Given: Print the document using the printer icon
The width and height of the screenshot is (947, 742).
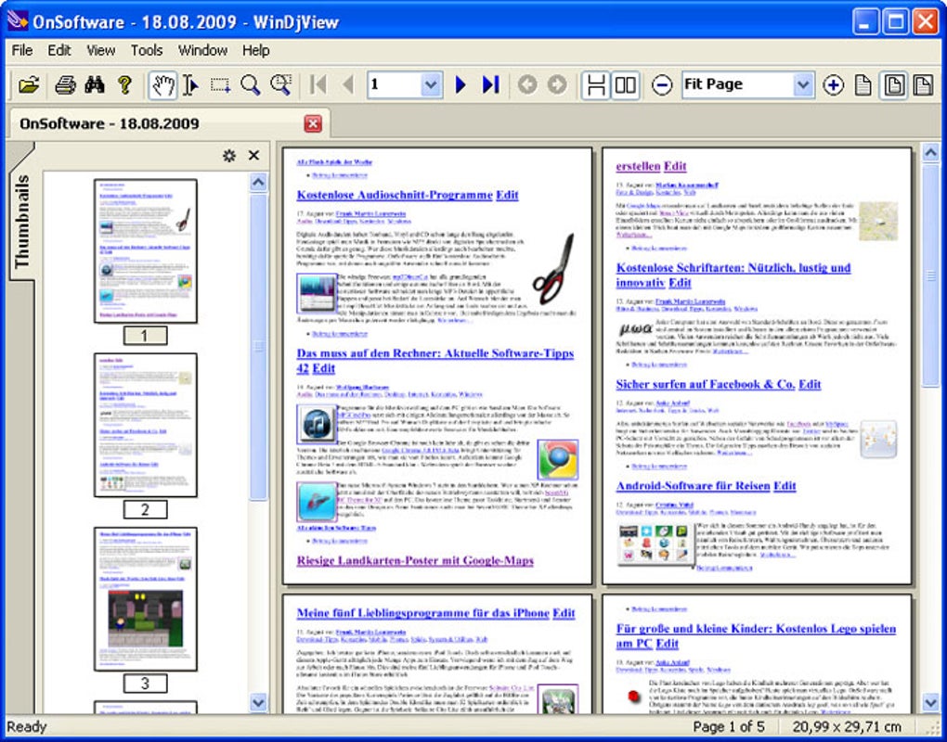Looking at the screenshot, I should (65, 85).
